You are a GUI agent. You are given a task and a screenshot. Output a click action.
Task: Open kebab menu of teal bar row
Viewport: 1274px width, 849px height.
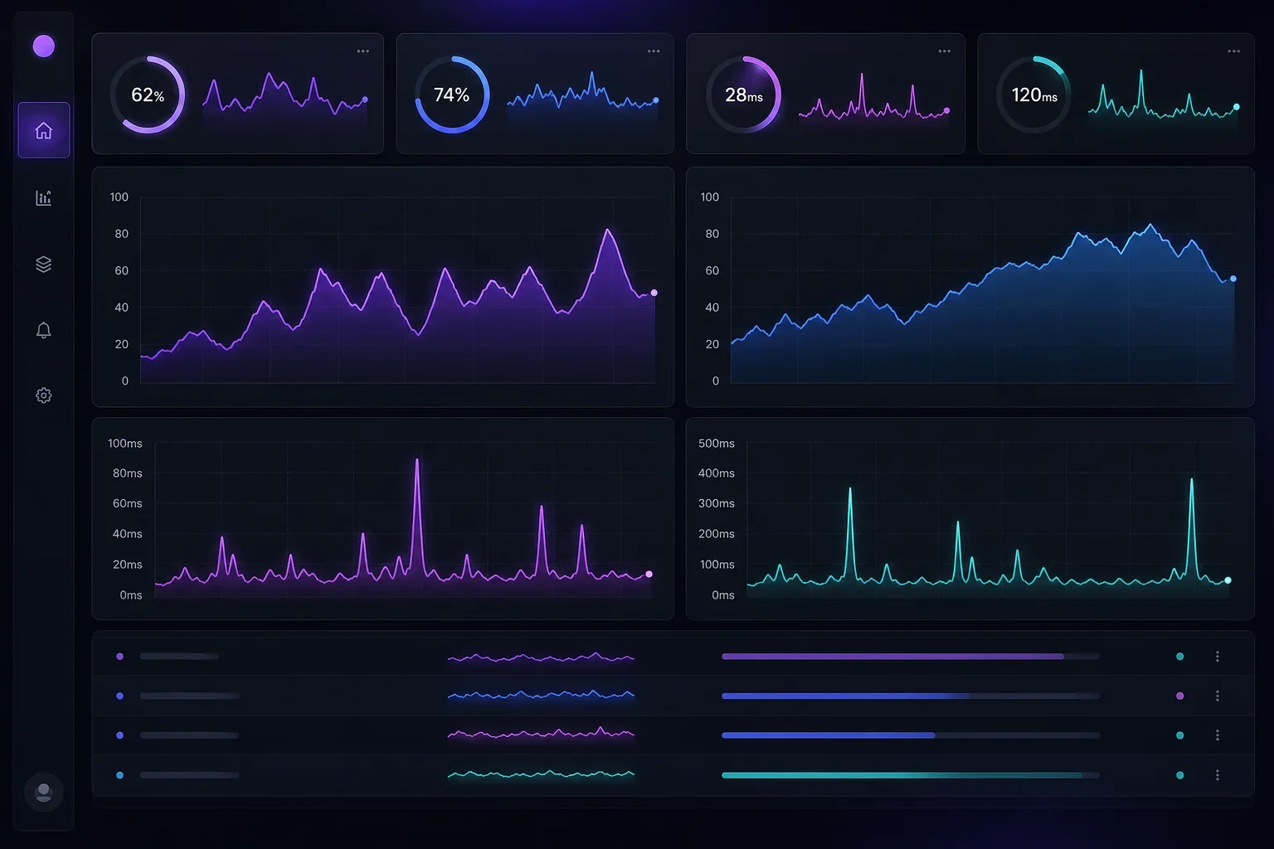click(x=1218, y=775)
